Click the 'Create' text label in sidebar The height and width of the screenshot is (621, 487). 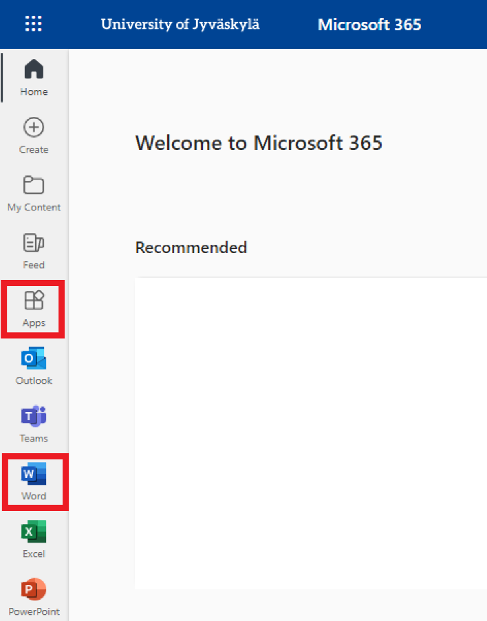point(34,149)
